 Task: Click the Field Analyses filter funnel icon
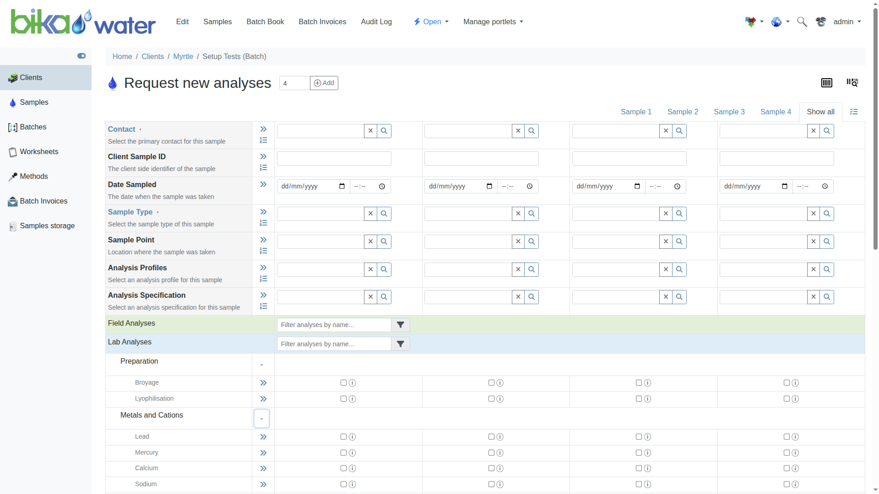tap(400, 325)
